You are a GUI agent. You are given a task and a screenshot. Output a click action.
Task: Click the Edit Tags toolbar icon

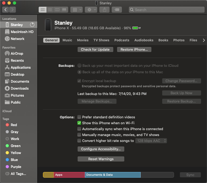[117, 10]
